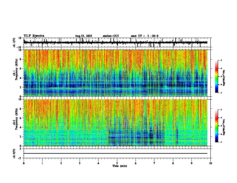237x183 pixels.
Task: Click the 'VLF Spectra' title text
Action: (x=34, y=36)
